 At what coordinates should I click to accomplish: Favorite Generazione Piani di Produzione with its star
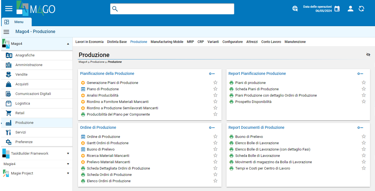[x=215, y=83]
